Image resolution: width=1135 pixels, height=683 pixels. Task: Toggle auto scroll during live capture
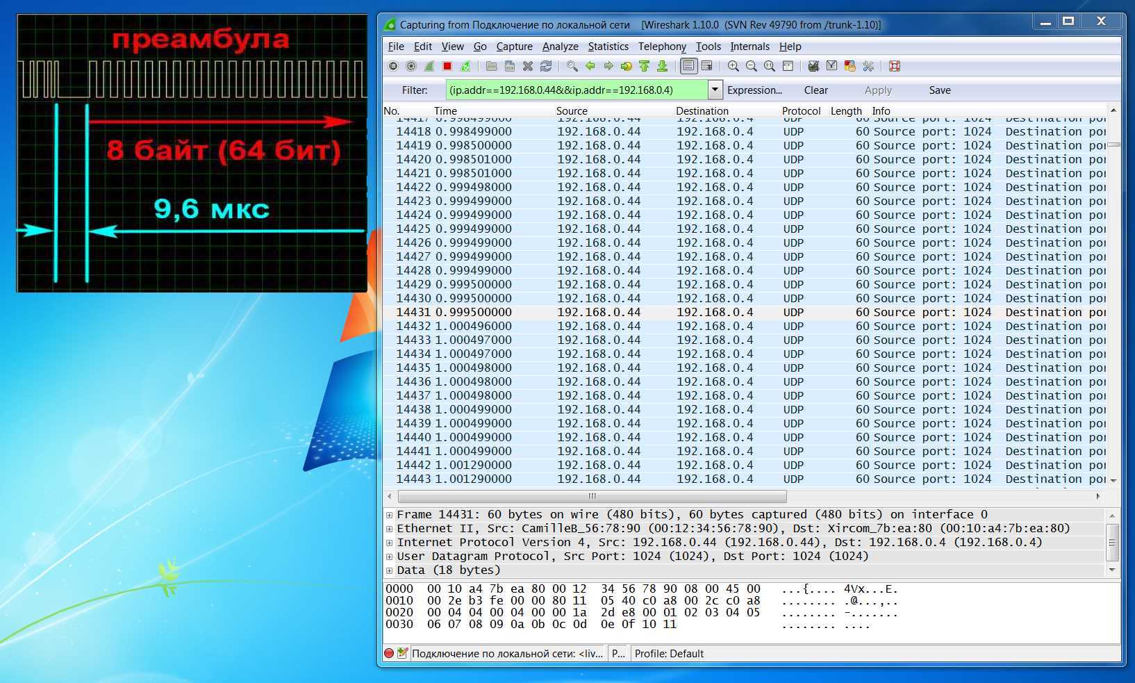[707, 66]
